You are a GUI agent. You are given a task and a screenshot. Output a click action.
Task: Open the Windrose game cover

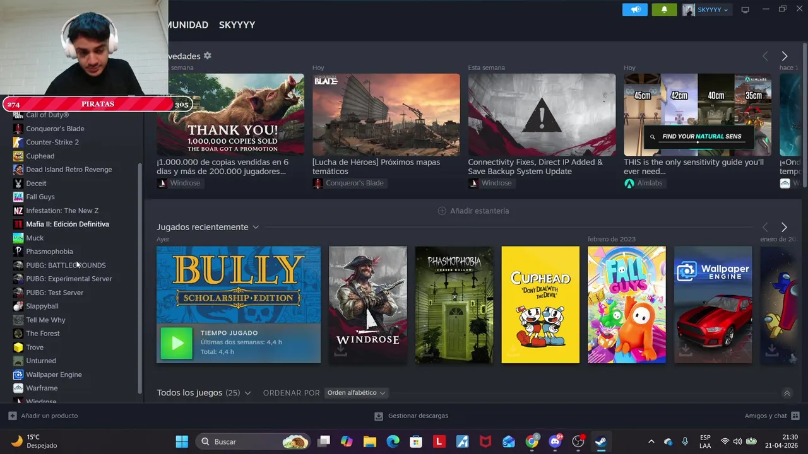368,305
